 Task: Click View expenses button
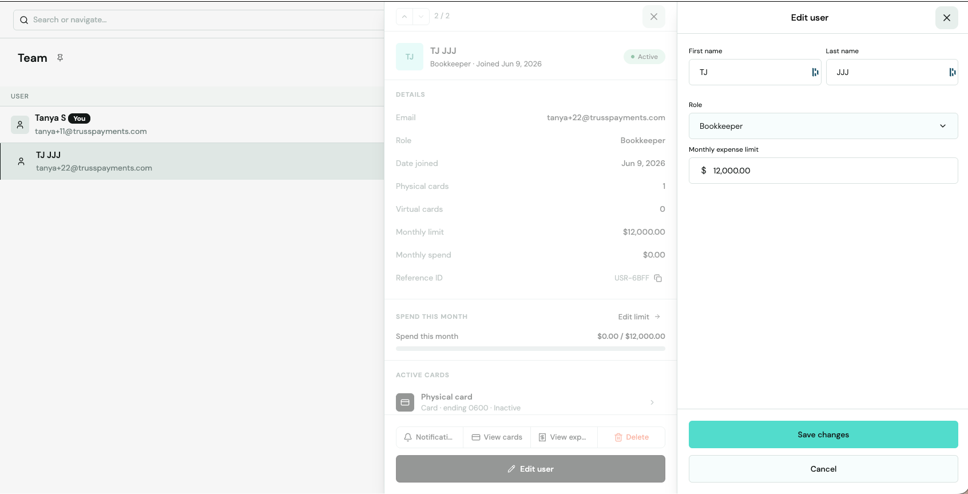564,437
